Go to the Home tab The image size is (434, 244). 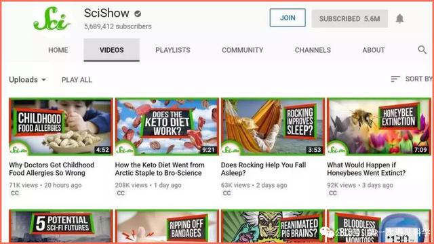[58, 50]
